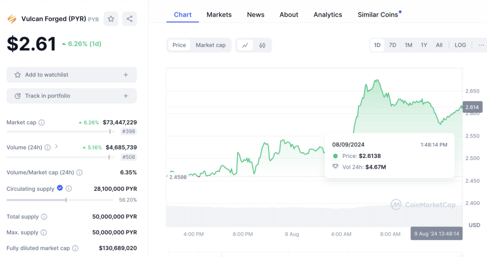This screenshot has height=257, width=487.
Task: Open the Analytics tab
Action: click(x=328, y=15)
